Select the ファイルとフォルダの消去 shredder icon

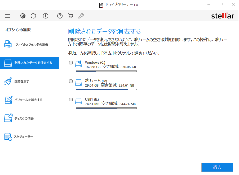click(8, 44)
